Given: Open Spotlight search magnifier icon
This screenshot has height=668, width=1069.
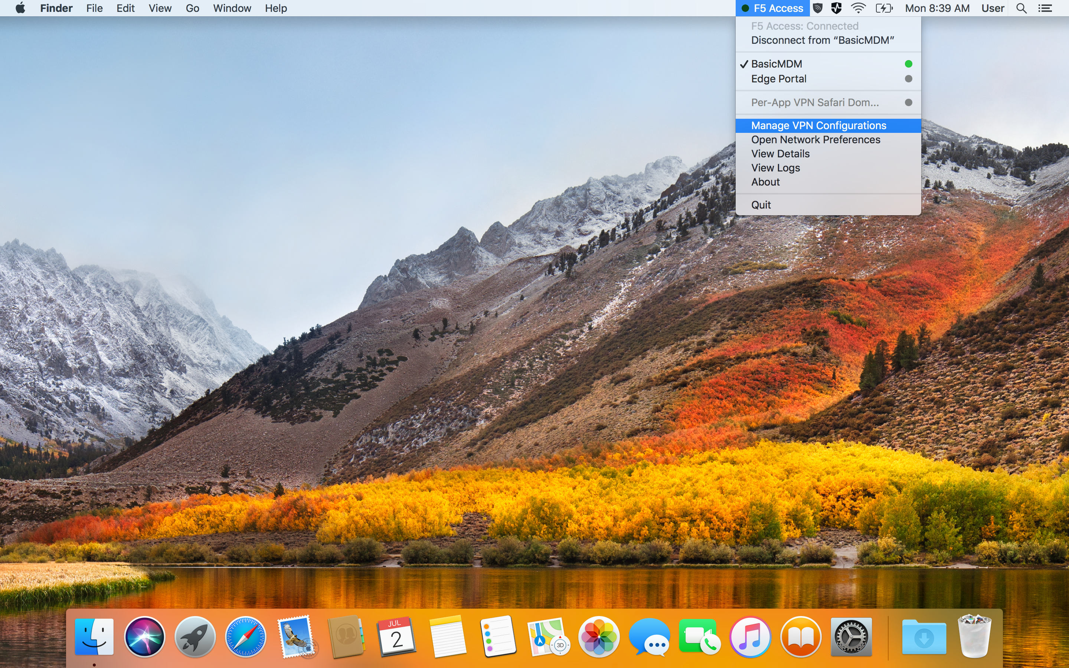Looking at the screenshot, I should click(x=1021, y=8).
